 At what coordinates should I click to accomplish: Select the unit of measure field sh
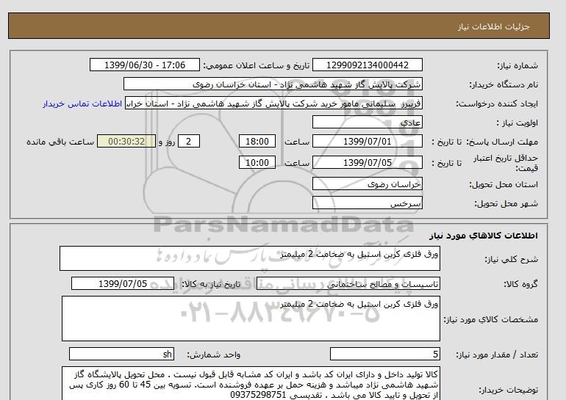[x=121, y=354]
